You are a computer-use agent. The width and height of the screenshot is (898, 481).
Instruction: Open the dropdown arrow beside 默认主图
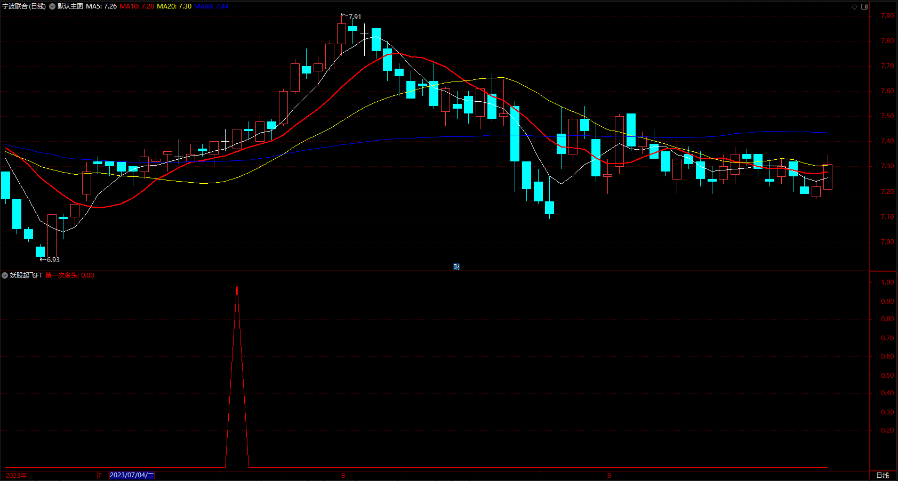coord(52,6)
